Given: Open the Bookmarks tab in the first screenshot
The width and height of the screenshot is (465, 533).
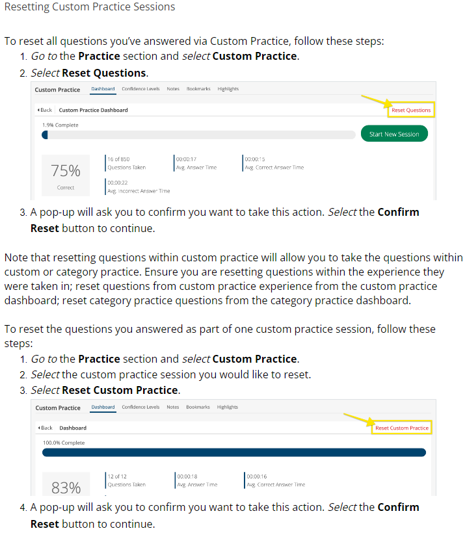Looking at the screenshot, I should click(198, 88).
